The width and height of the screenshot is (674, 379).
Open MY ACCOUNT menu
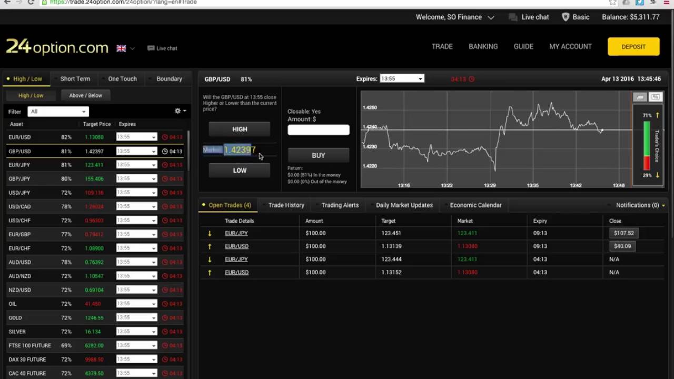(x=570, y=46)
